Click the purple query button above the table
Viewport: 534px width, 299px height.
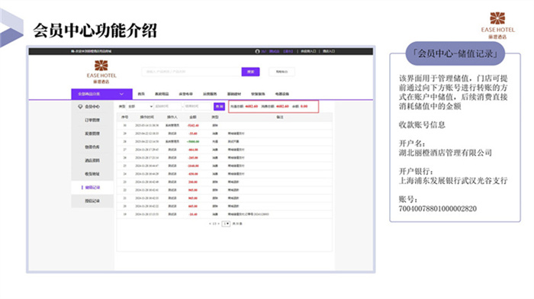[220, 107]
